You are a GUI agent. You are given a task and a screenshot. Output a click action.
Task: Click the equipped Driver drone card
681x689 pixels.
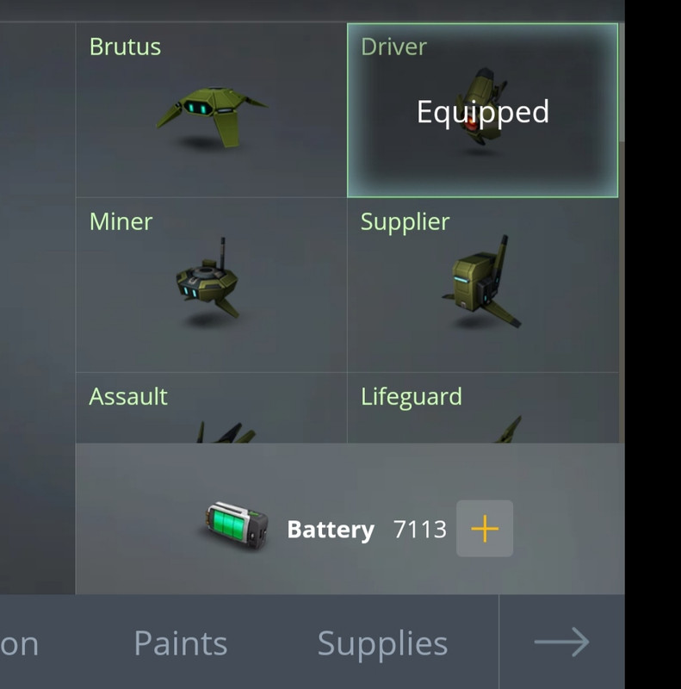pyautogui.click(x=482, y=110)
